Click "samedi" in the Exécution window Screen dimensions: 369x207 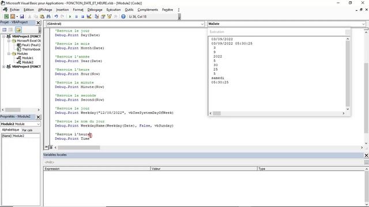tap(218, 78)
